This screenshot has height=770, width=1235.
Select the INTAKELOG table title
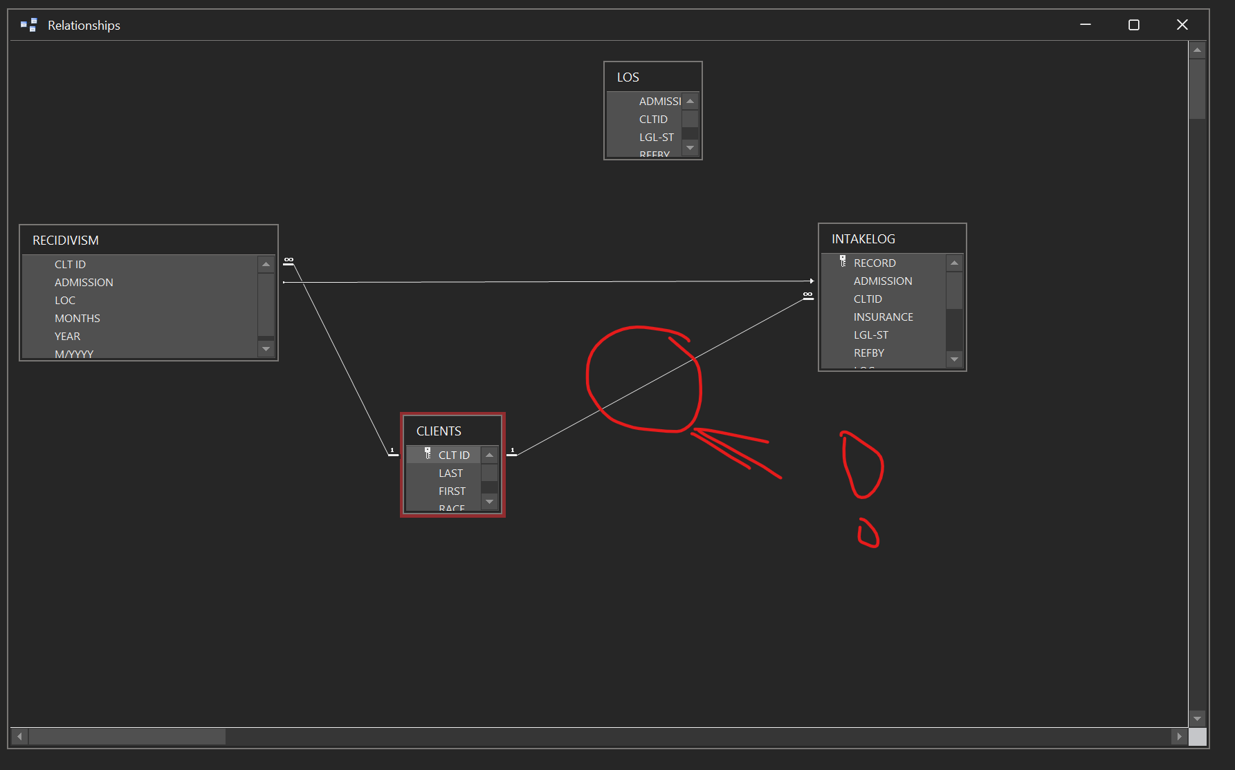click(x=863, y=239)
